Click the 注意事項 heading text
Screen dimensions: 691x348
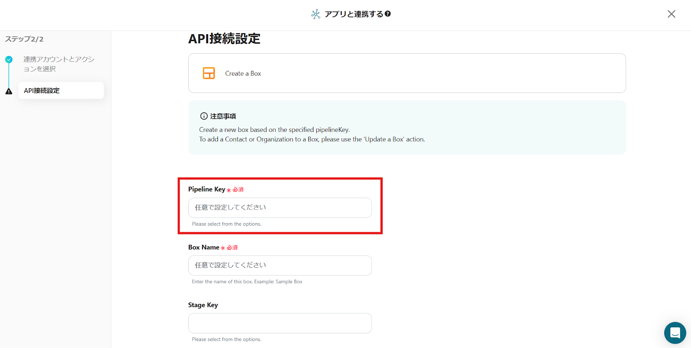[x=223, y=116]
